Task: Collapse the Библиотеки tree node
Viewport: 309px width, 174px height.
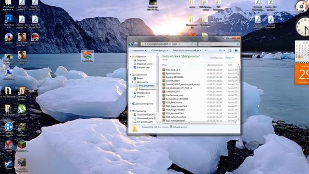Action: coord(131,75)
